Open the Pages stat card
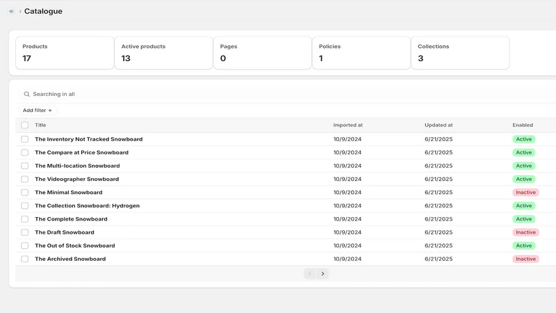The height and width of the screenshot is (313, 556). pyautogui.click(x=263, y=53)
